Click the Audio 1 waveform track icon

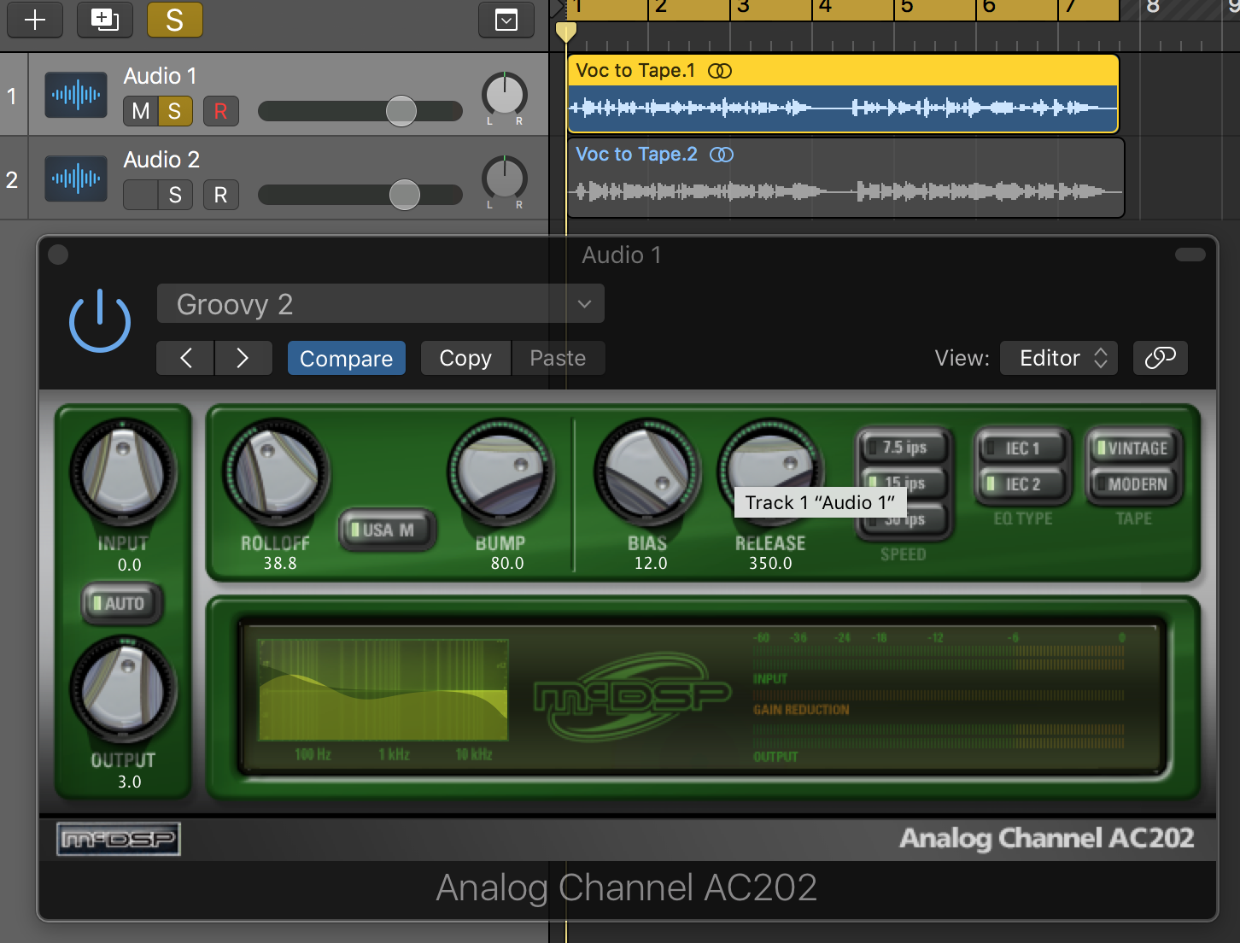pyautogui.click(x=76, y=95)
